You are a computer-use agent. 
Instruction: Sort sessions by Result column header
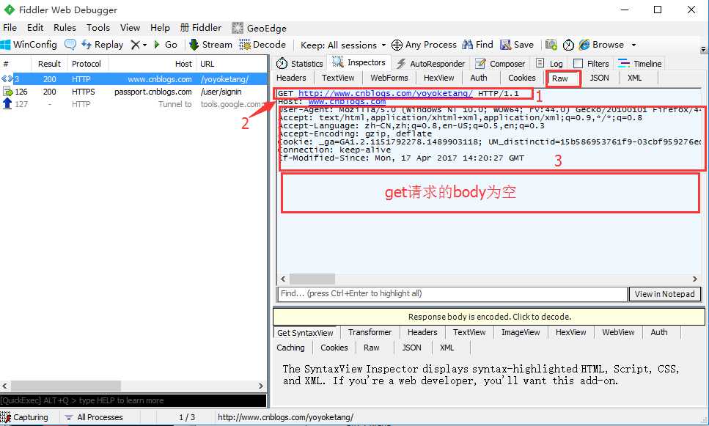49,64
